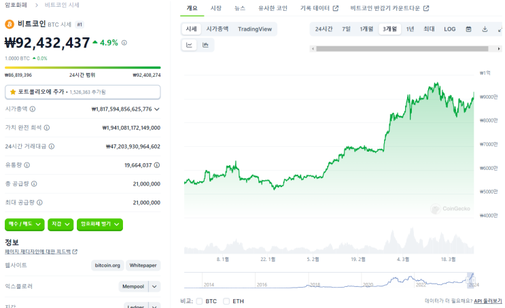This screenshot has height=308, width=505.
Task: Click 24시간 범위 price range bar
Action: coord(83,68)
